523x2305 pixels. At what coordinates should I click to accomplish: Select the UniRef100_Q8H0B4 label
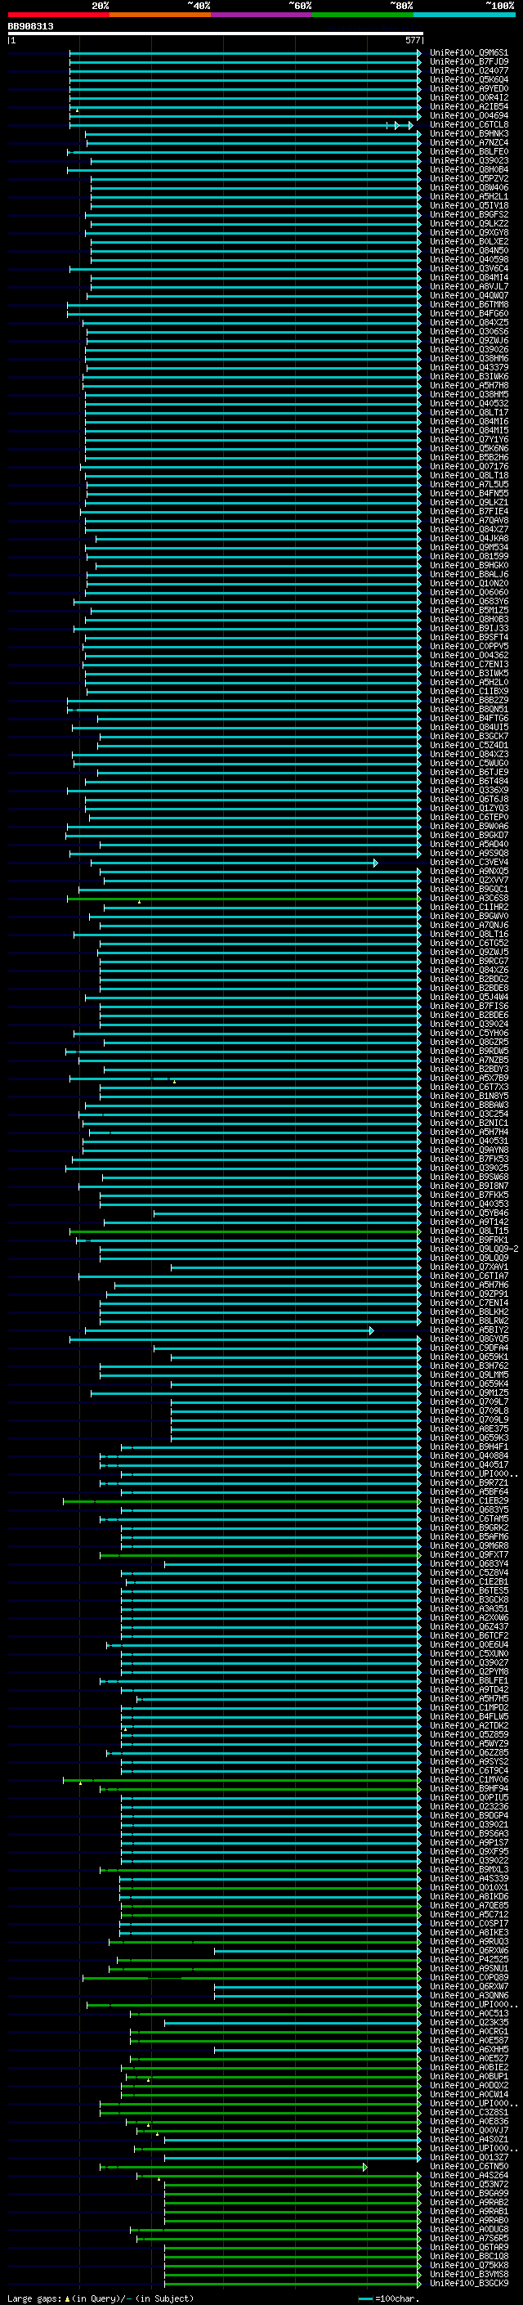[x=468, y=170]
